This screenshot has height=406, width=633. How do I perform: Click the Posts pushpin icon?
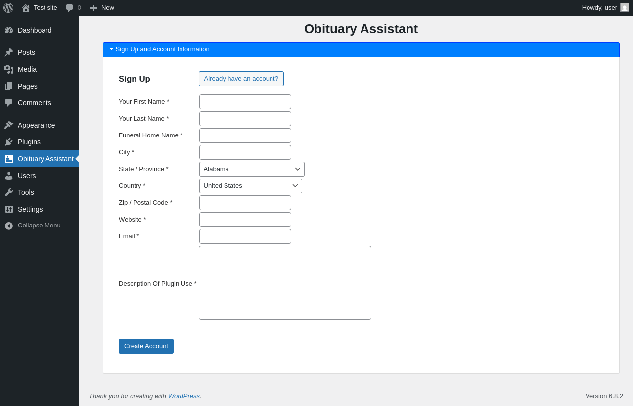[9, 52]
